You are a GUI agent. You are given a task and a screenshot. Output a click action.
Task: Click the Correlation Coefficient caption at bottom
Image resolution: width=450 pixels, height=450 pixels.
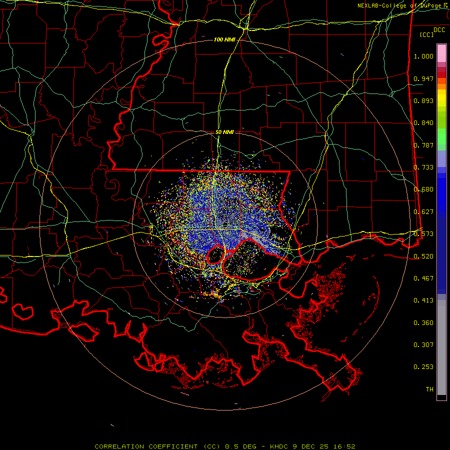tap(224, 446)
